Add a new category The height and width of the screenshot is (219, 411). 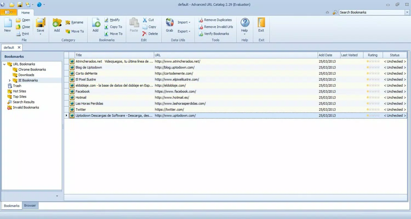click(57, 25)
